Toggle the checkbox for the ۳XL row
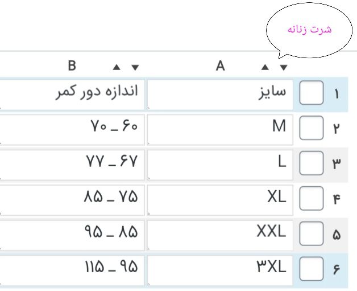 (311, 269)
